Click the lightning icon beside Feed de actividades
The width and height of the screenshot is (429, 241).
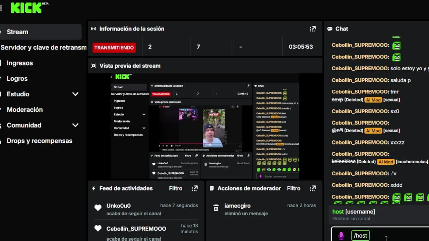[x=94, y=188]
